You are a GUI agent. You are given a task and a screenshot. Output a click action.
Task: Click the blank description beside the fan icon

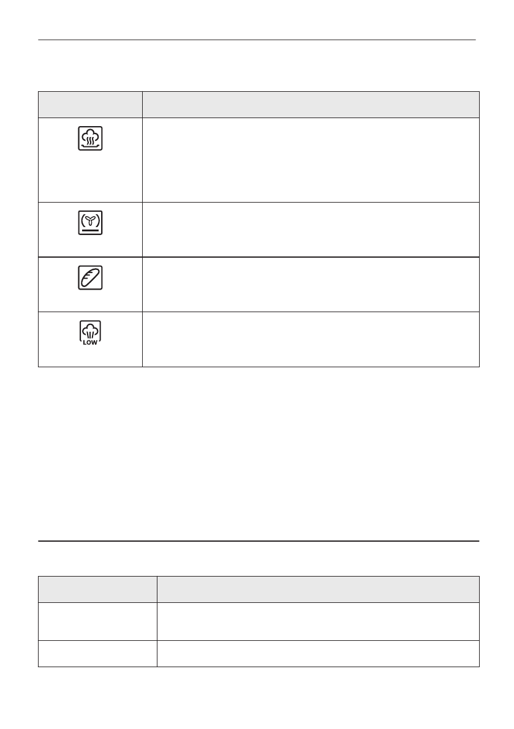coord(311,230)
